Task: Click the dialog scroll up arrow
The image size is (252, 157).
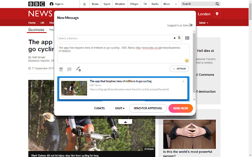Action: pos(194,32)
